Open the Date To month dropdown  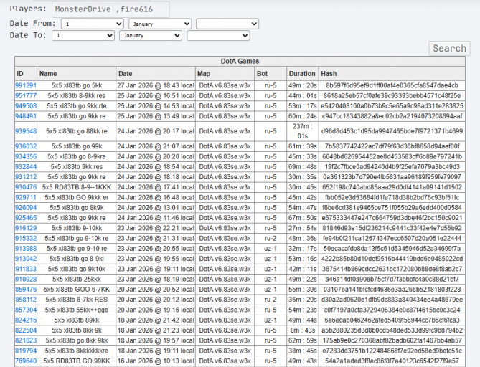[x=151, y=35]
